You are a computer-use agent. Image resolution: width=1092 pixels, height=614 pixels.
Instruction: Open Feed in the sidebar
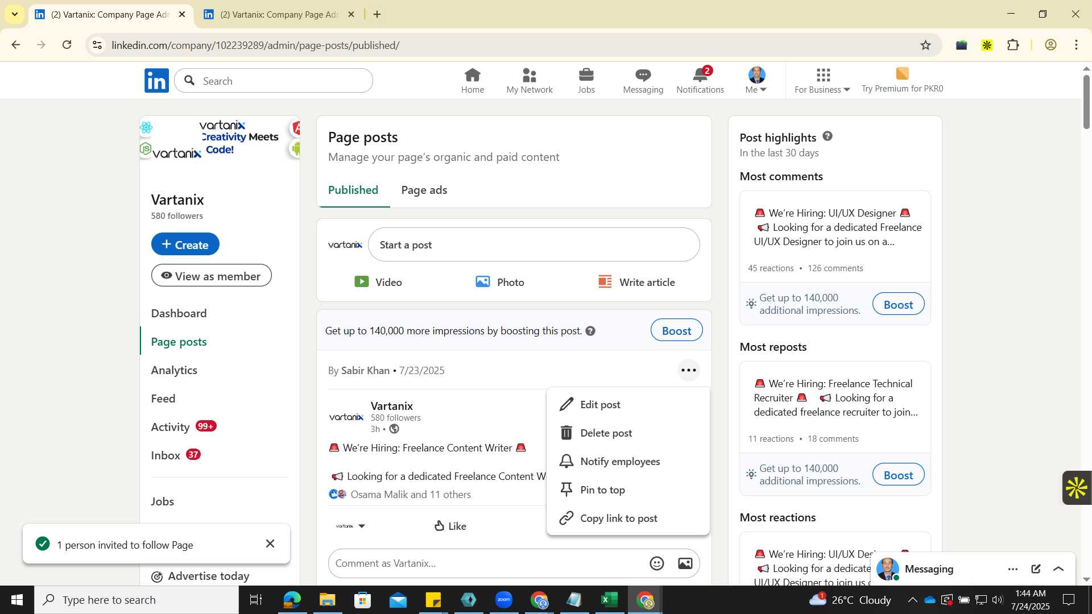coord(163,399)
